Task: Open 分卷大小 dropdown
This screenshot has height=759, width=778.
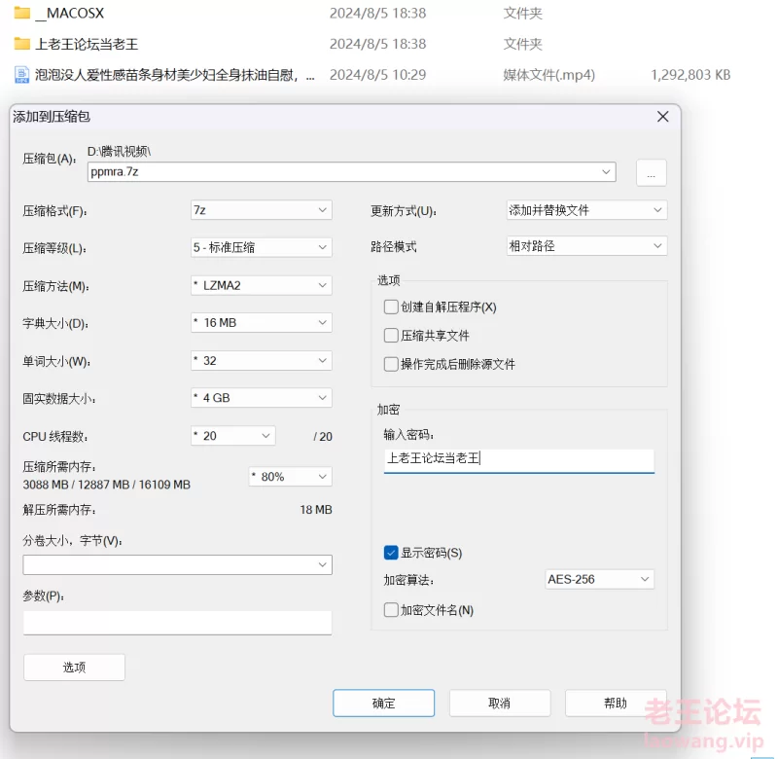Action: pos(177,565)
